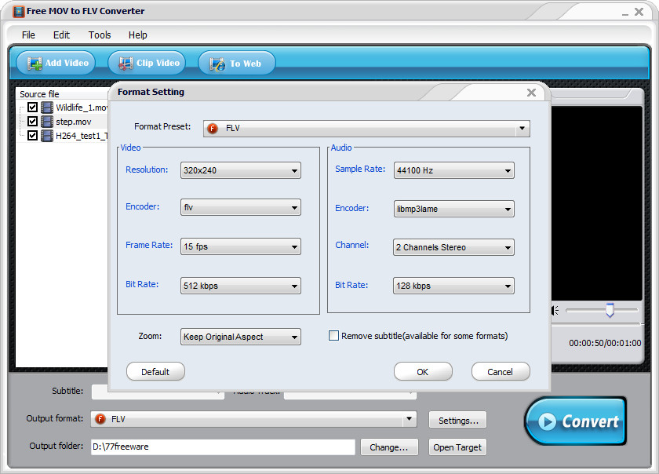The width and height of the screenshot is (659, 474).
Task: Click the To Web toolbar button
Action: pos(237,63)
